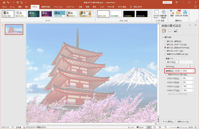Image resolution: width=199 pixels, height=129 pixels.
Task: Click the Format Background ribbon icon
Action: click(x=164, y=14)
